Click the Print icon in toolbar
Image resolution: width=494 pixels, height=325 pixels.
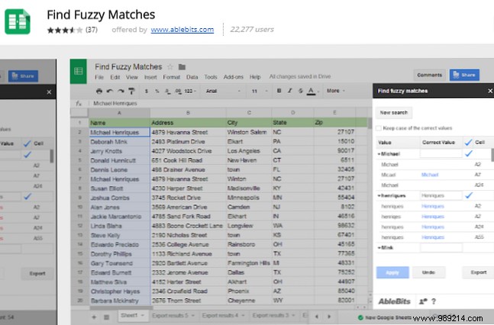point(99,91)
